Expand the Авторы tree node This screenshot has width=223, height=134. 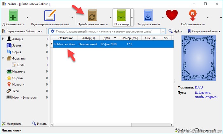click(3, 39)
